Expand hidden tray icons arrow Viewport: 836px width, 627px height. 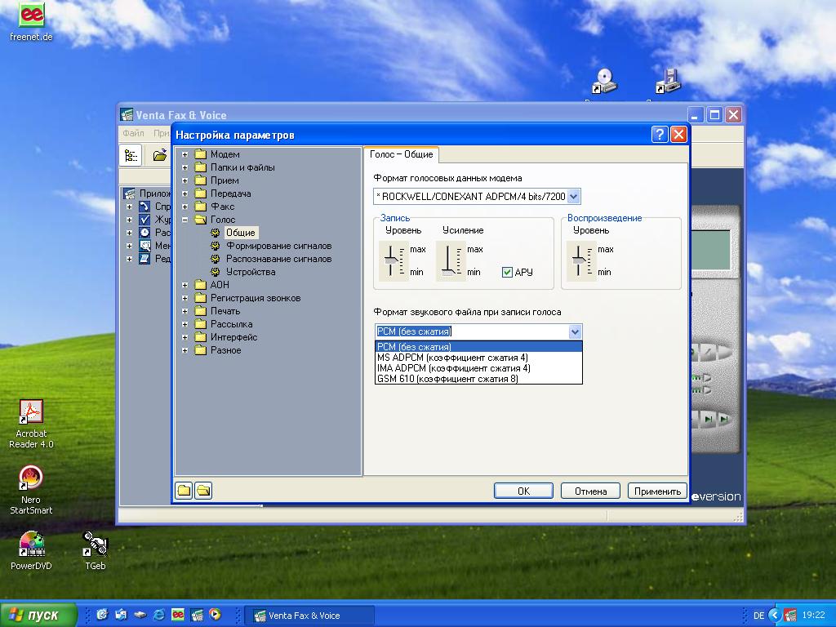tap(775, 616)
